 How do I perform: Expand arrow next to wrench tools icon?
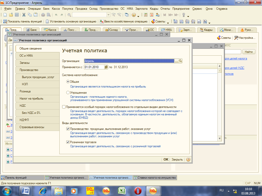[188, 16]
